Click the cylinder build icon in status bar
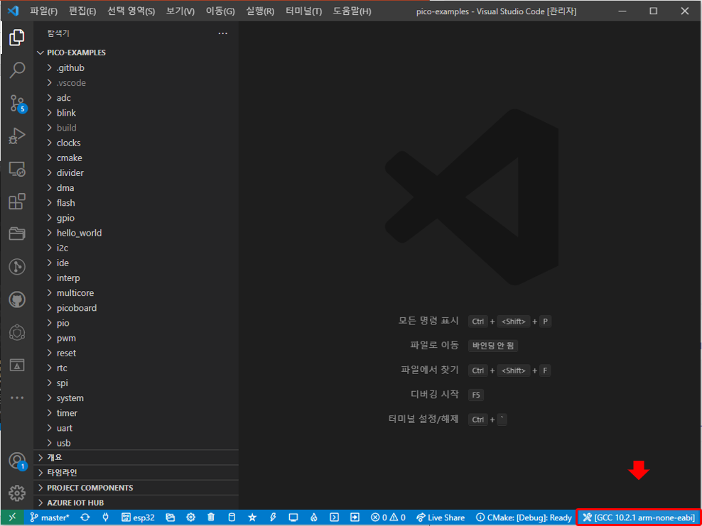Screen dimensions: 702x526 pos(232,517)
